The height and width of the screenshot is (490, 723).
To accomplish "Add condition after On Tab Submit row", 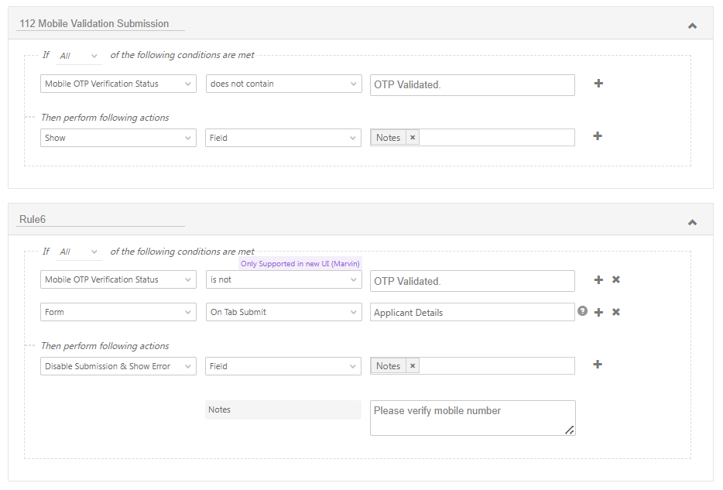I will coord(598,312).
